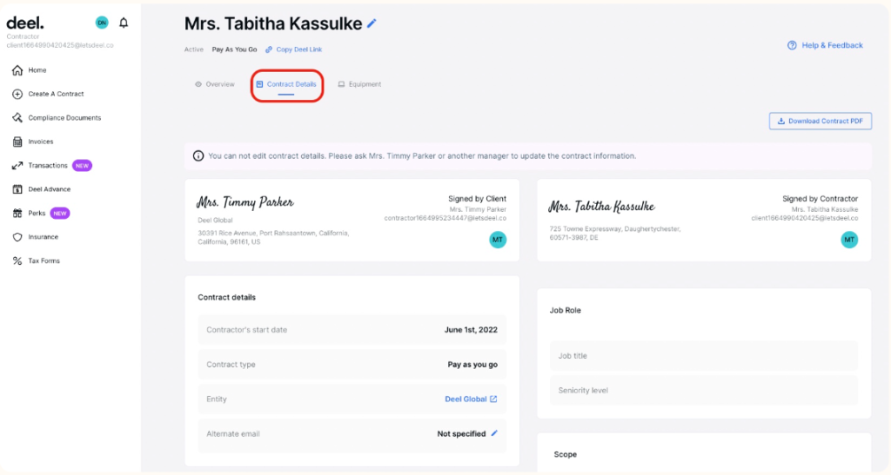Click the Job title field

(703, 356)
